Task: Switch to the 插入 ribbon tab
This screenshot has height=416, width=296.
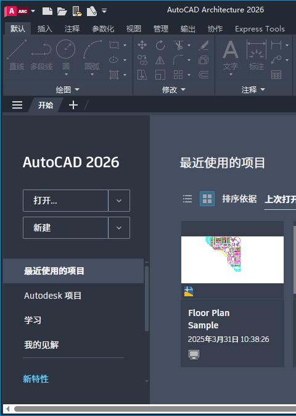Action: pyautogui.click(x=44, y=28)
